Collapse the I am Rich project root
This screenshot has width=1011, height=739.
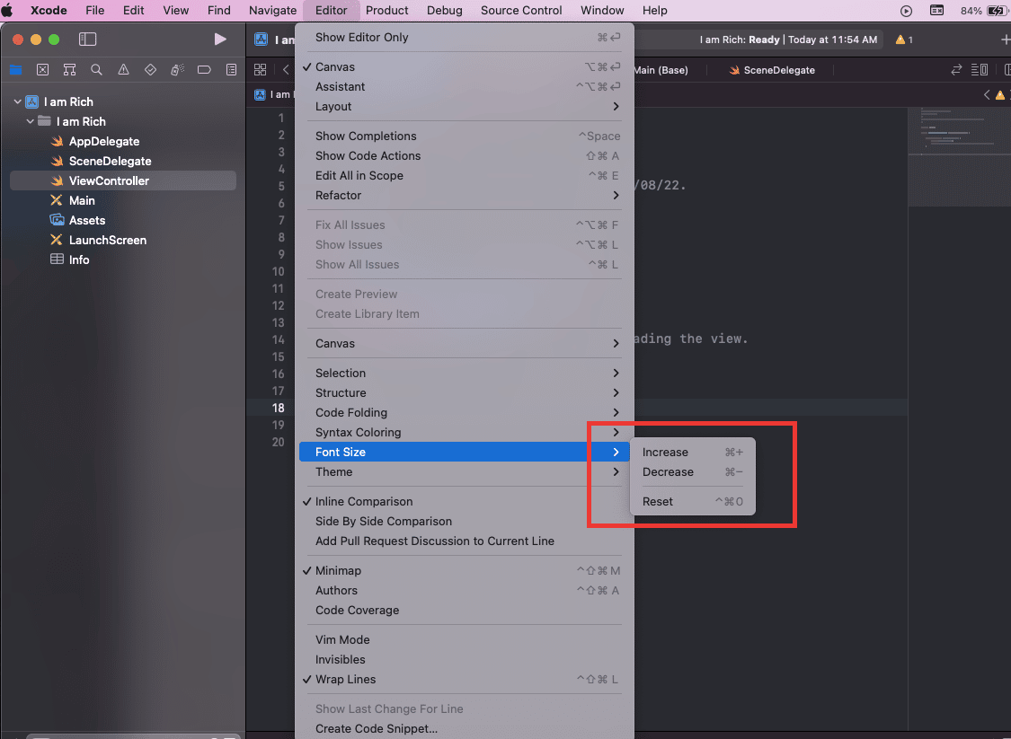point(18,101)
